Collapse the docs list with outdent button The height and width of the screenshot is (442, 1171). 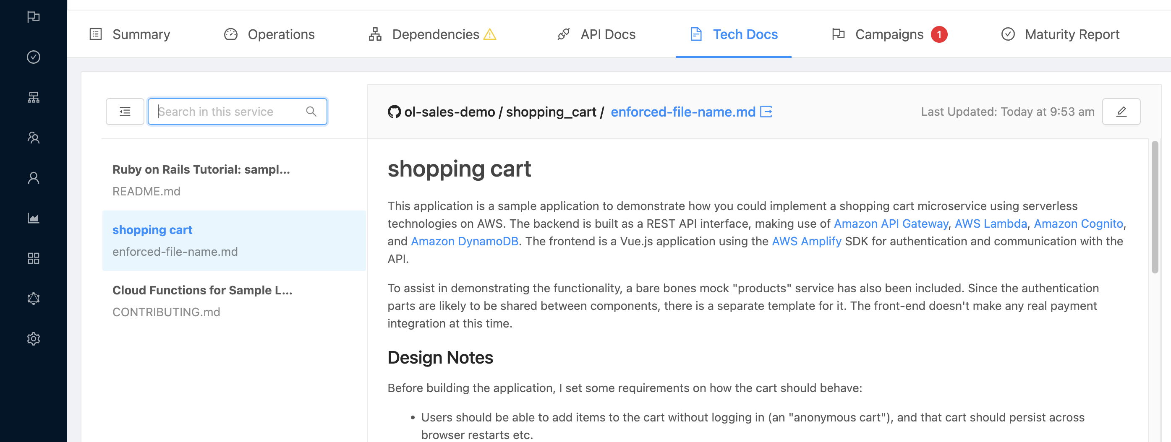125,111
